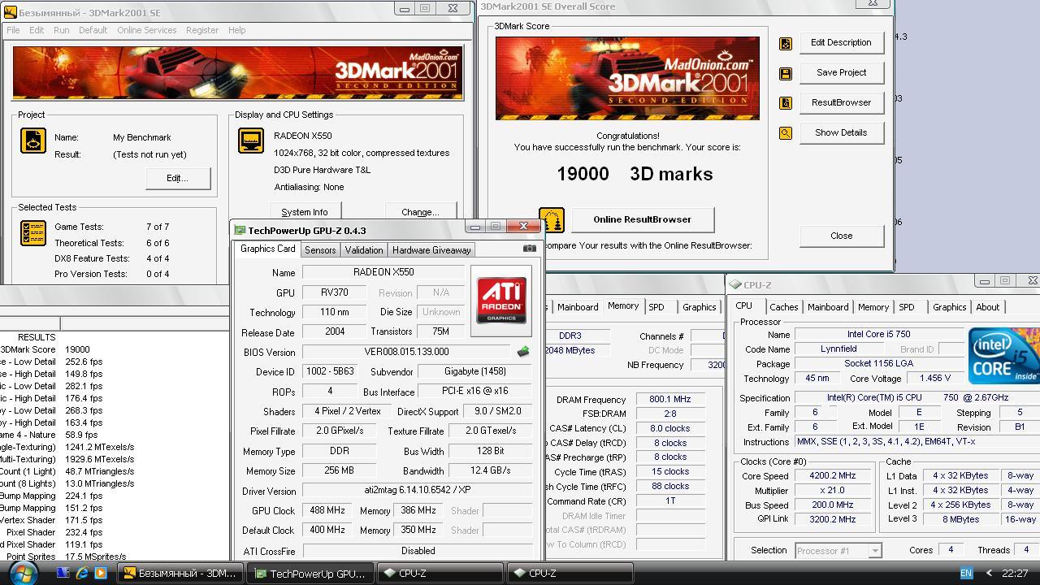The height and width of the screenshot is (585, 1040).
Task: Click the Show Desktop quick launch icon
Action: coord(63,573)
